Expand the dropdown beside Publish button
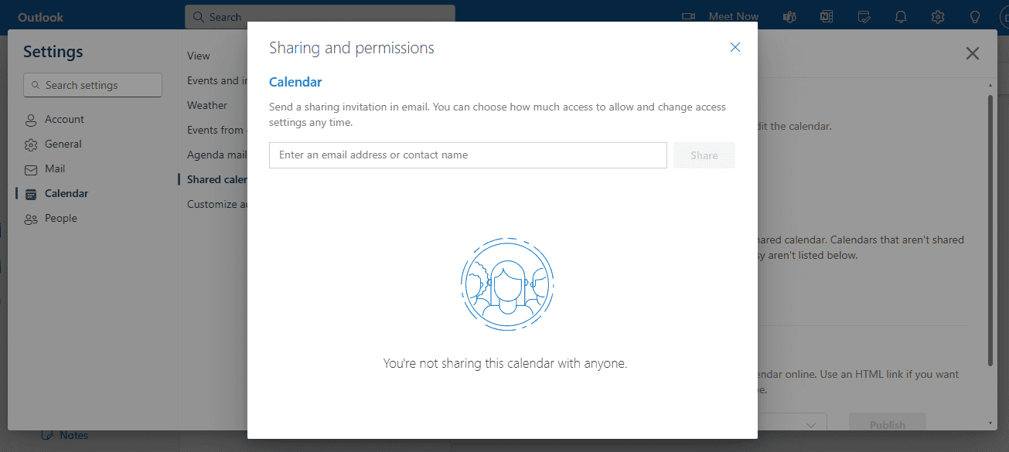 point(811,424)
